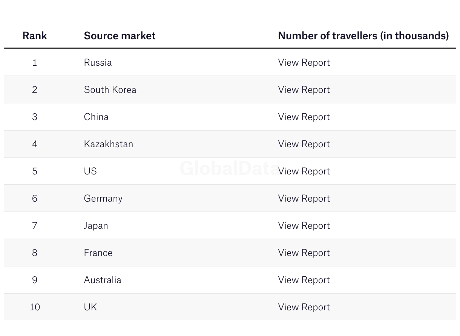
Task: Open the View Report link for South Korea
Action: [304, 89]
